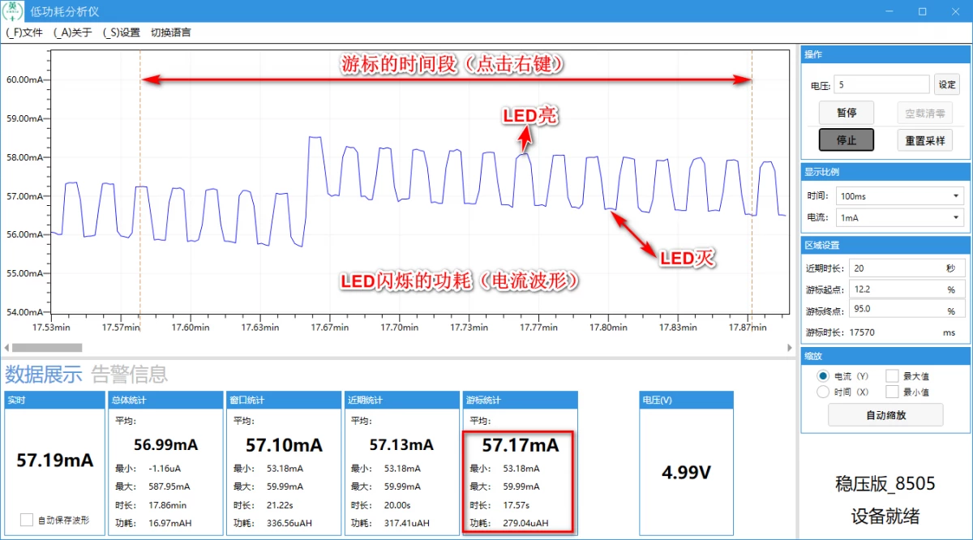This screenshot has height=540, width=973.
Task: Click the 近期统计 average 57.13mA
Action: [401, 444]
